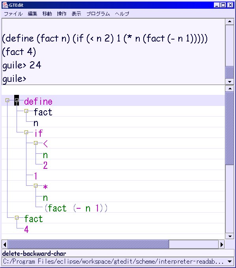This screenshot has height=268, width=236.
Task: Click the horizontal scrollbar thumb
Action: point(88,245)
